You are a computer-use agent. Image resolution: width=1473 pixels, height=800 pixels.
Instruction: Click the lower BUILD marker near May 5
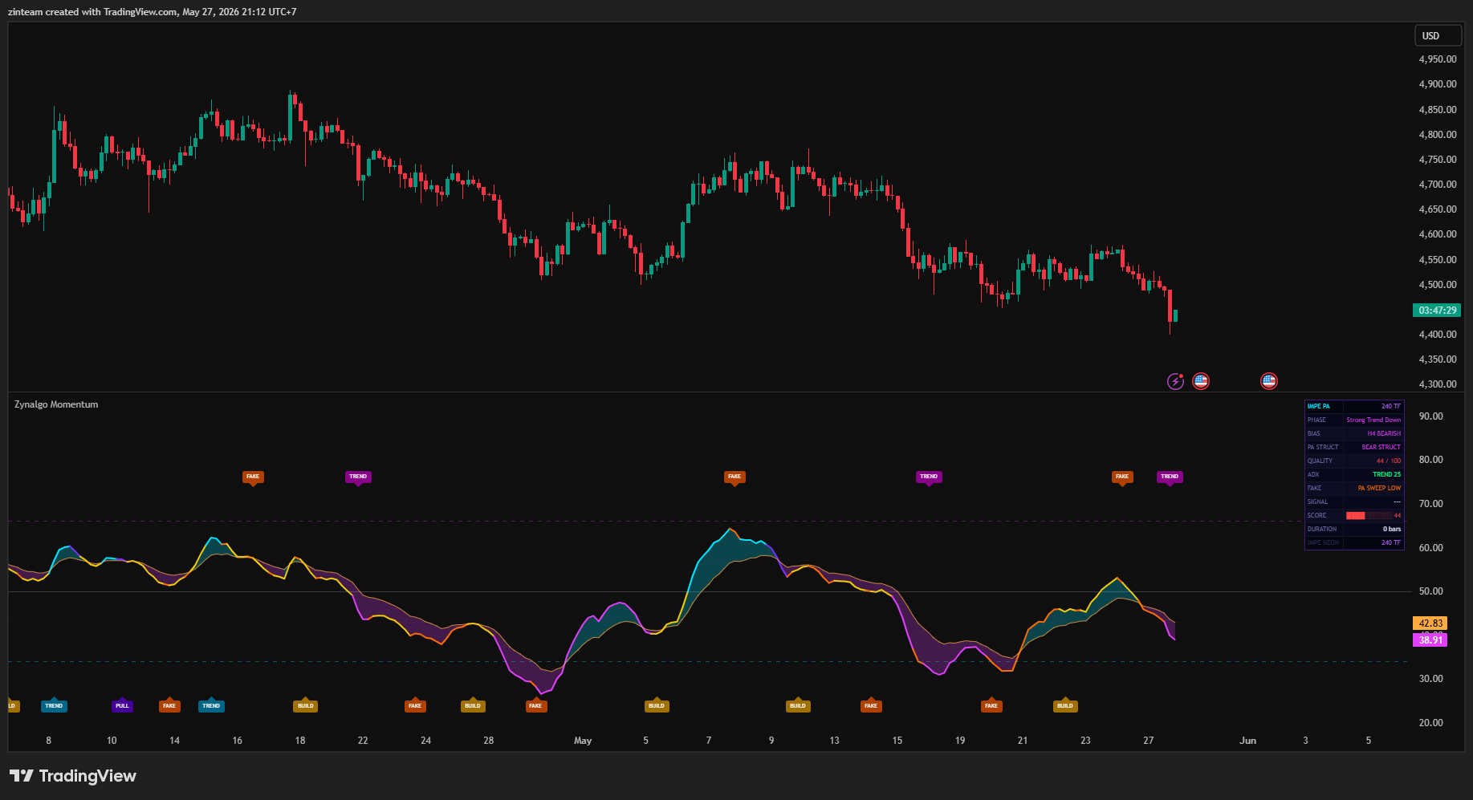point(657,705)
